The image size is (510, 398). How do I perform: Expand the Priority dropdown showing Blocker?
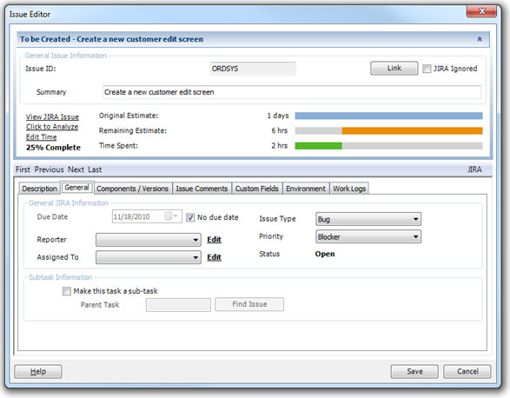tap(368, 236)
